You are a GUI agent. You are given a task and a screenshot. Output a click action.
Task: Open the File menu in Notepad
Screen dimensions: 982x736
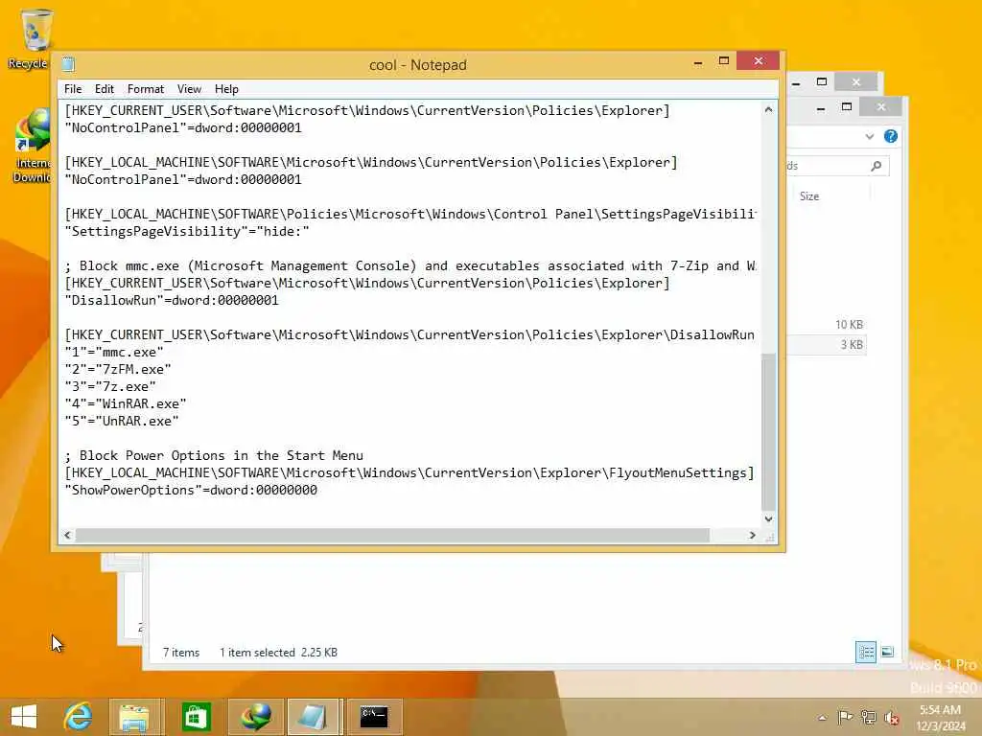click(73, 89)
